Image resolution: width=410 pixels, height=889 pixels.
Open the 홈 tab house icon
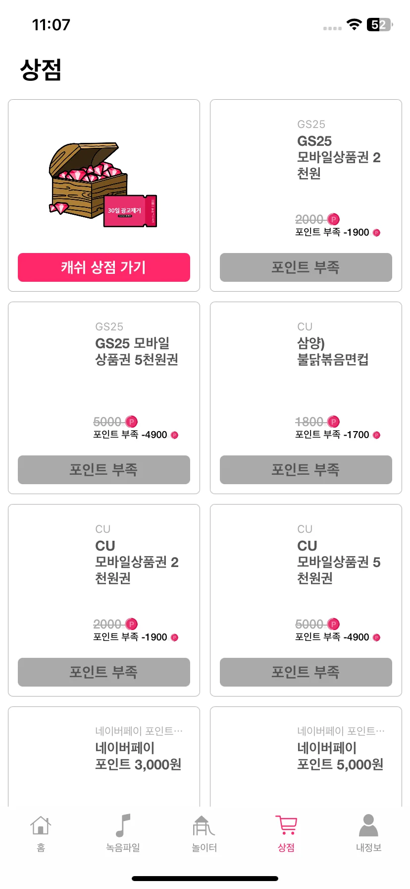click(x=41, y=826)
